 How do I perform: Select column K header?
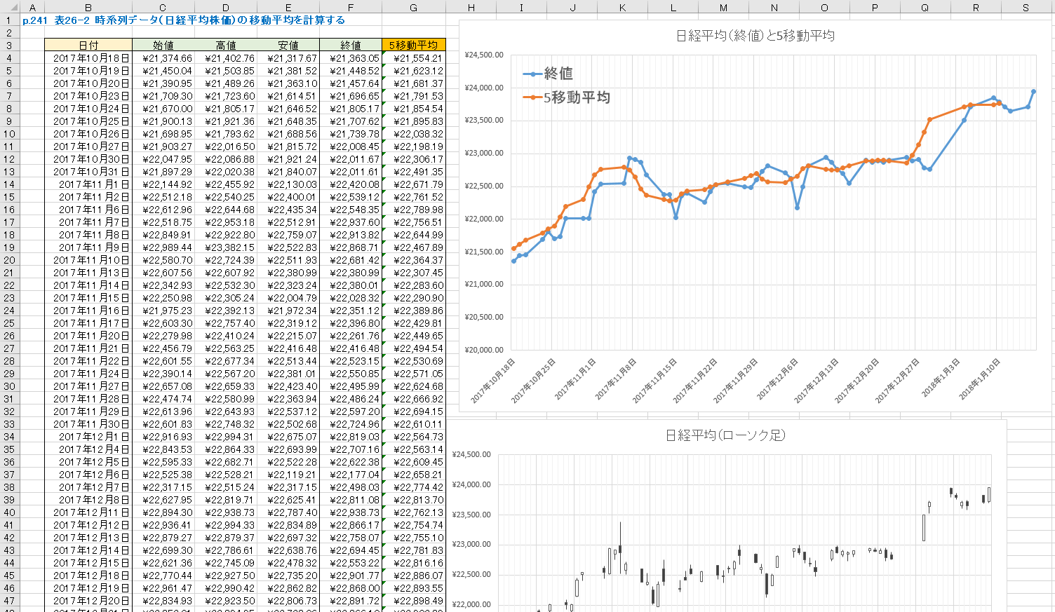pos(623,7)
